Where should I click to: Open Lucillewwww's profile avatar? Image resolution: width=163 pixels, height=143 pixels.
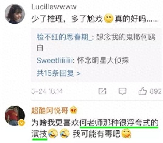click(x=15, y=14)
